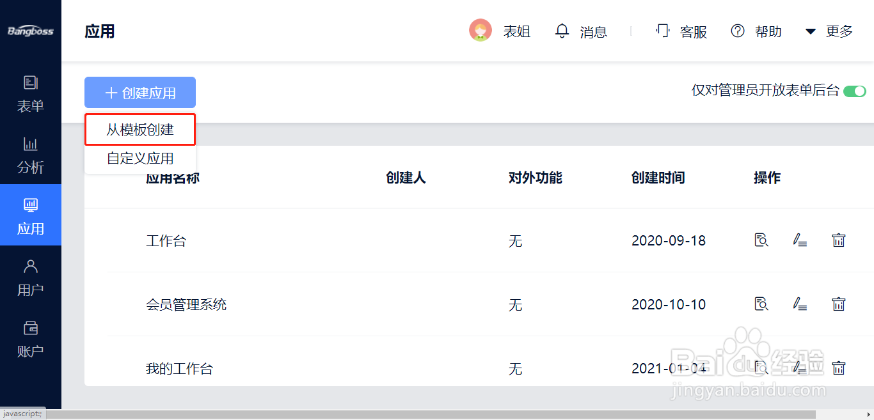
Task: Go to 用户 user management
Action: [x=30, y=277]
